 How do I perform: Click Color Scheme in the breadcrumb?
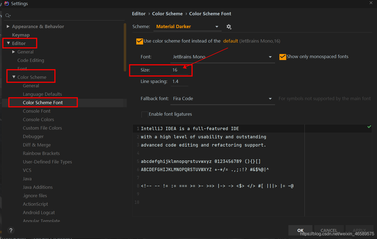click(x=167, y=14)
